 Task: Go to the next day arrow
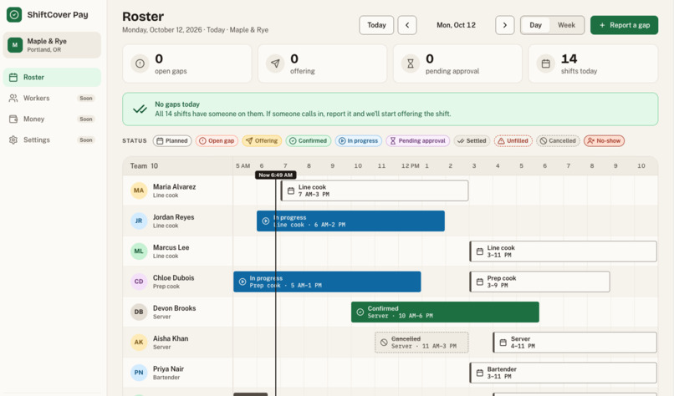(504, 25)
